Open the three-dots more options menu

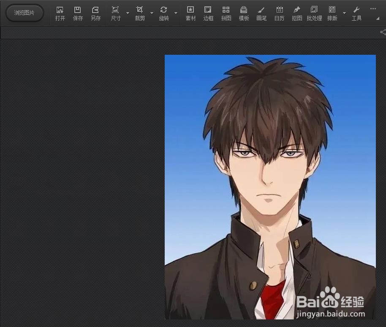[373, 9]
